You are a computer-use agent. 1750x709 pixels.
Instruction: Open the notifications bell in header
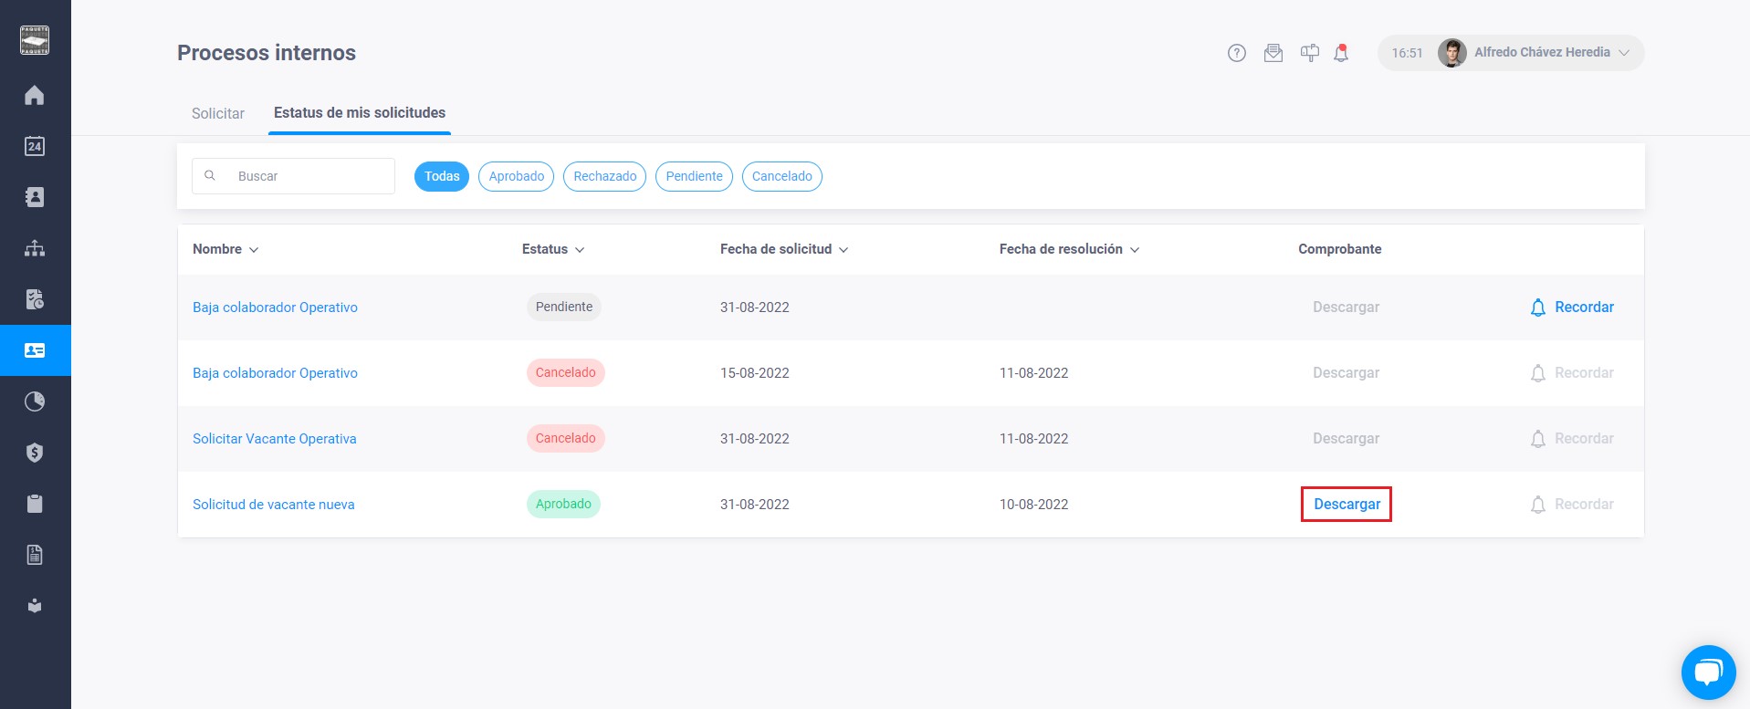coord(1341,53)
